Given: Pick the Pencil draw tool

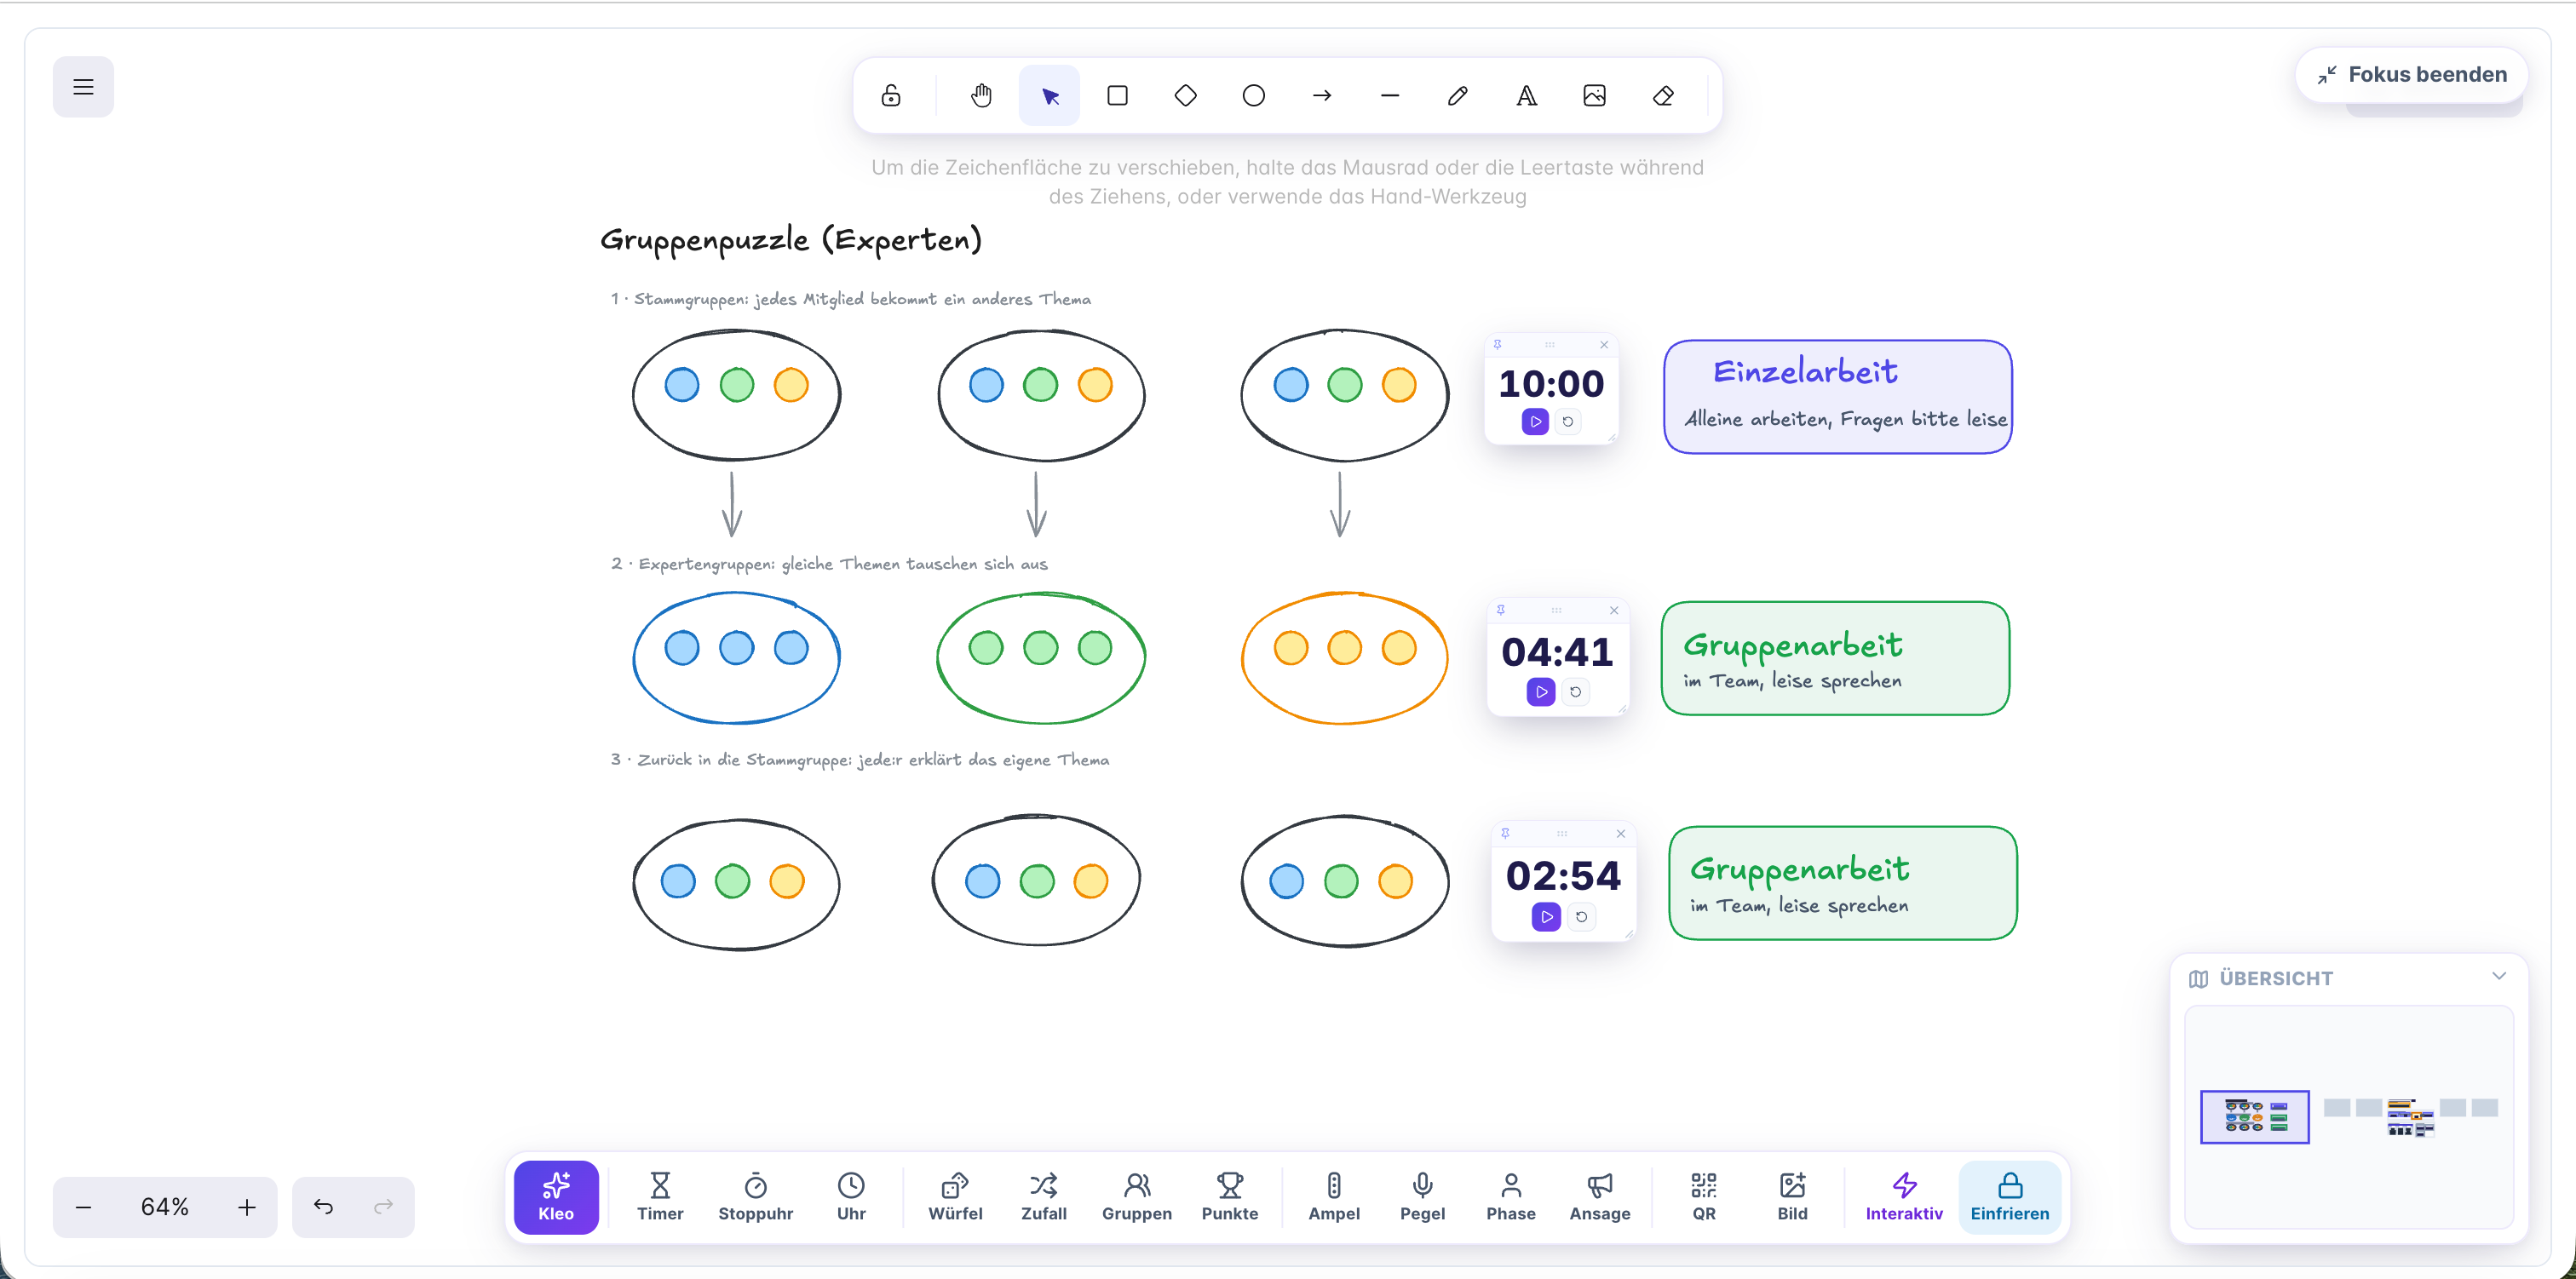Looking at the screenshot, I should (x=1458, y=96).
